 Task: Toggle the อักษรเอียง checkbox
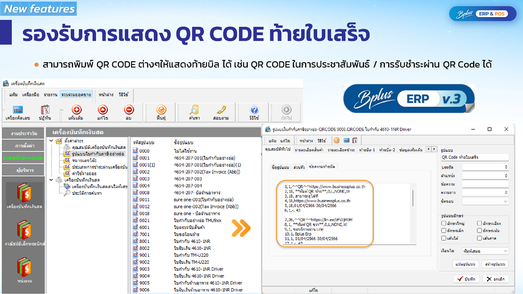[x=480, y=223]
